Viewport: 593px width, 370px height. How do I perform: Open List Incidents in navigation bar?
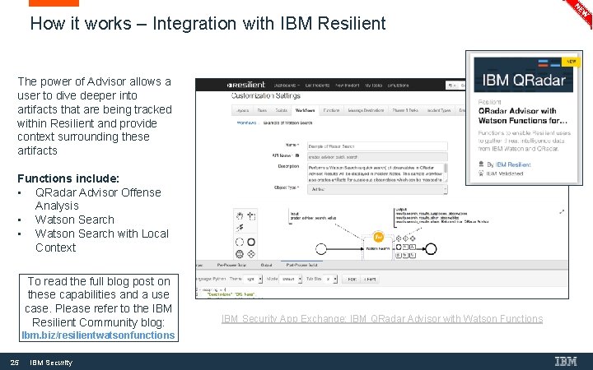pos(317,86)
